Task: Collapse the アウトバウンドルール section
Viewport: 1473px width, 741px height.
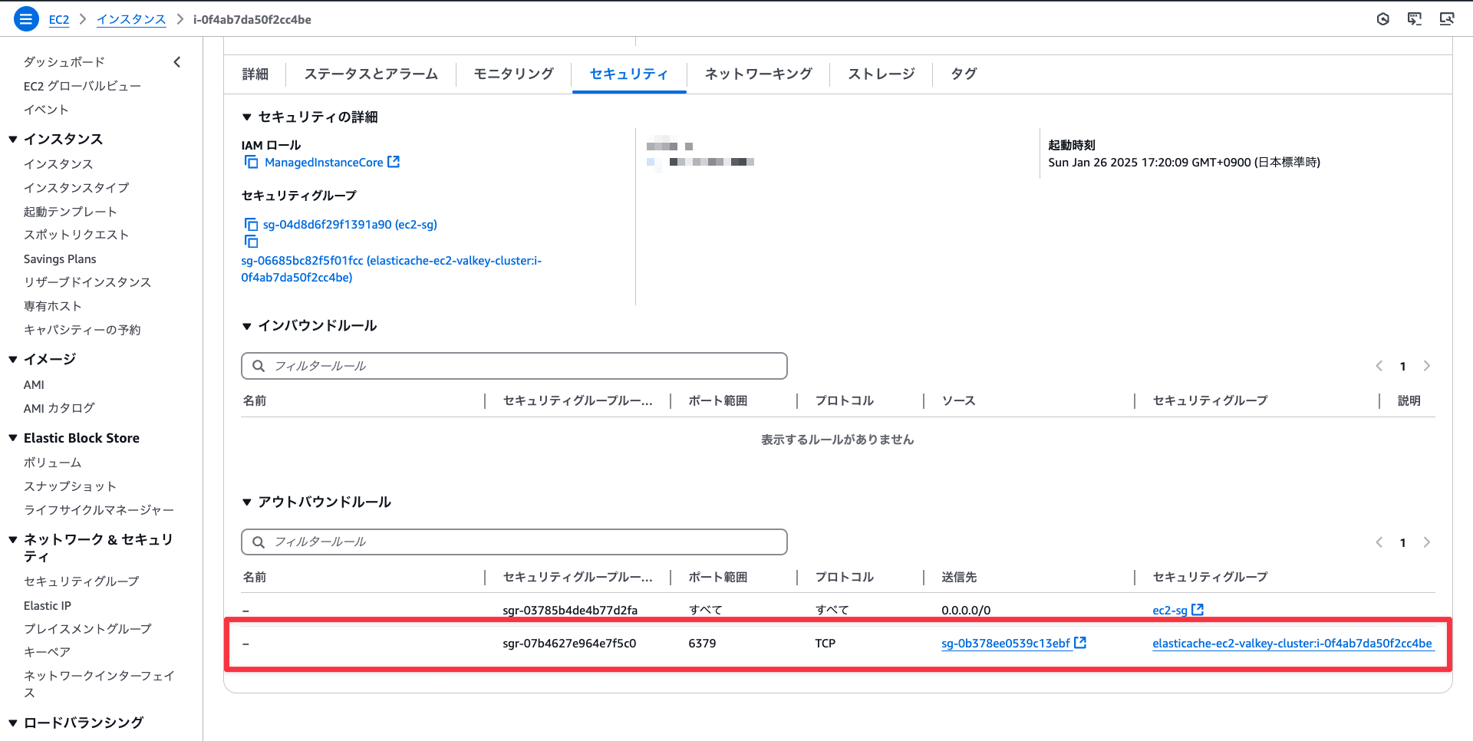Action: pyautogui.click(x=247, y=502)
